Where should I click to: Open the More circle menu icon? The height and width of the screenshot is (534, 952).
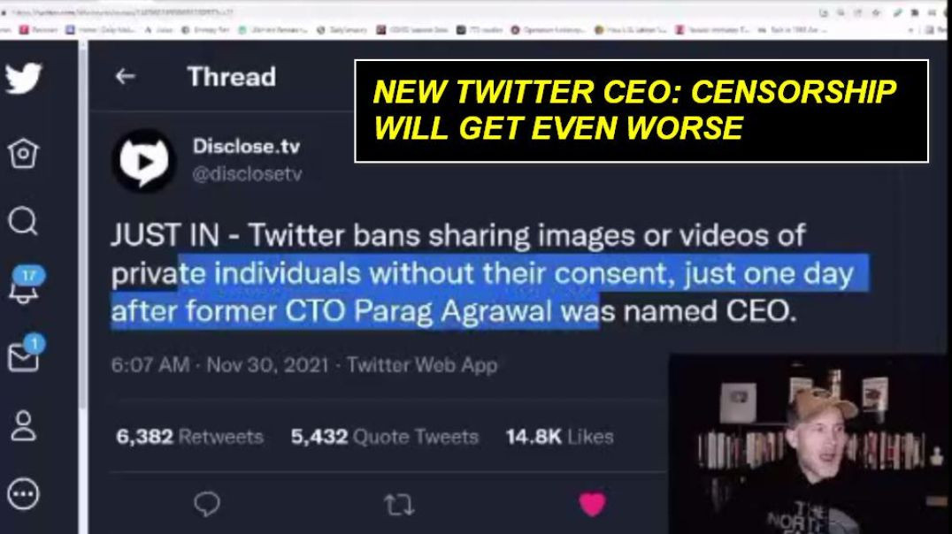[24, 494]
